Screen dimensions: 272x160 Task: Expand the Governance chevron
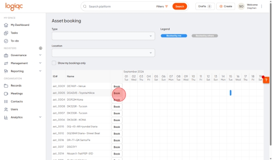40,55
